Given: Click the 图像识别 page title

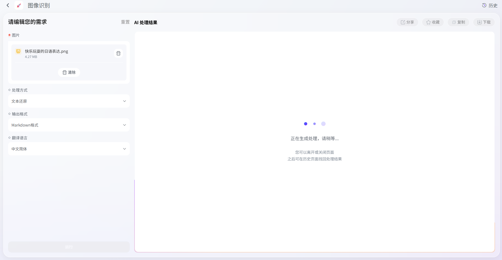Looking at the screenshot, I should tap(39, 6).
